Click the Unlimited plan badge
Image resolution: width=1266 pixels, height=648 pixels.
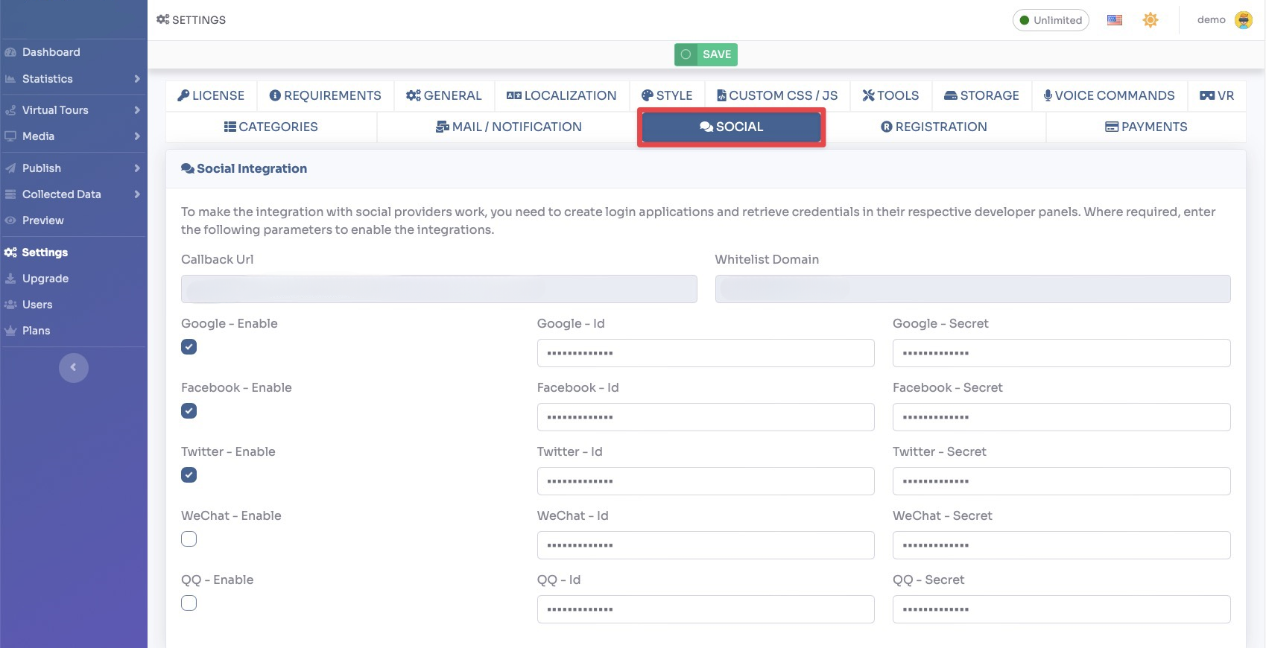[x=1051, y=20]
